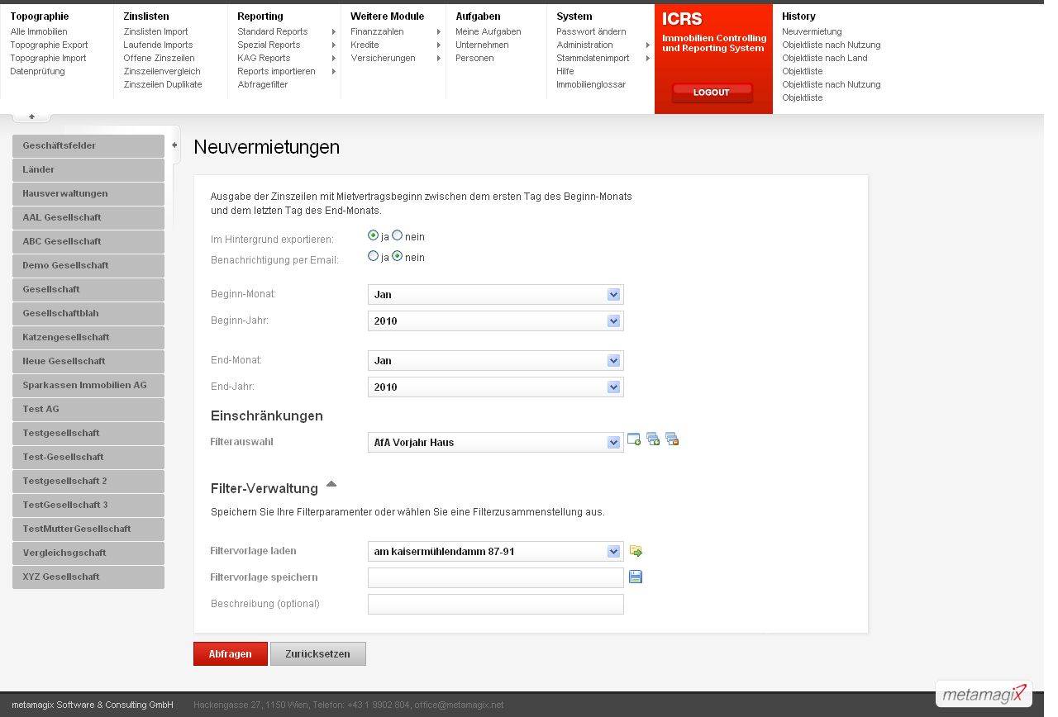Select TestMutterGesellschaft in the sidebar

(x=88, y=529)
